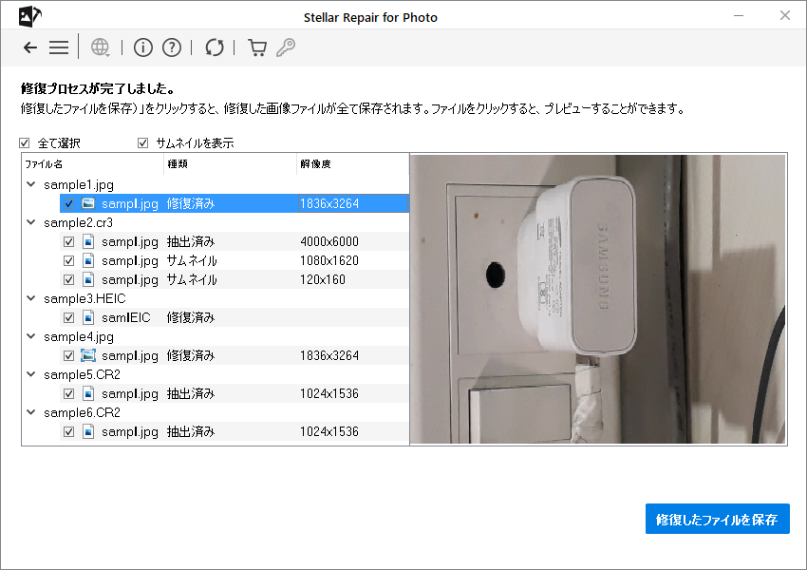
Task: Select the sample1.jpg group name
Action: pyautogui.click(x=79, y=185)
